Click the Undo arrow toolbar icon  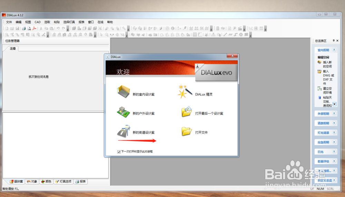pos(58,28)
